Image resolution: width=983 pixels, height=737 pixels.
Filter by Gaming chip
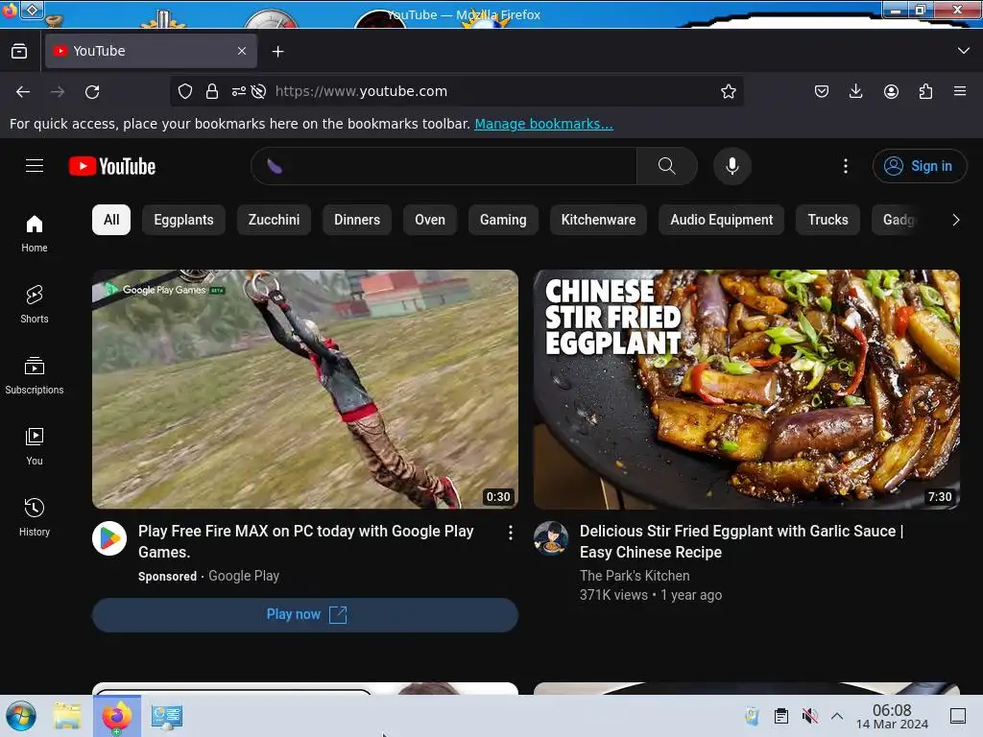[503, 220]
